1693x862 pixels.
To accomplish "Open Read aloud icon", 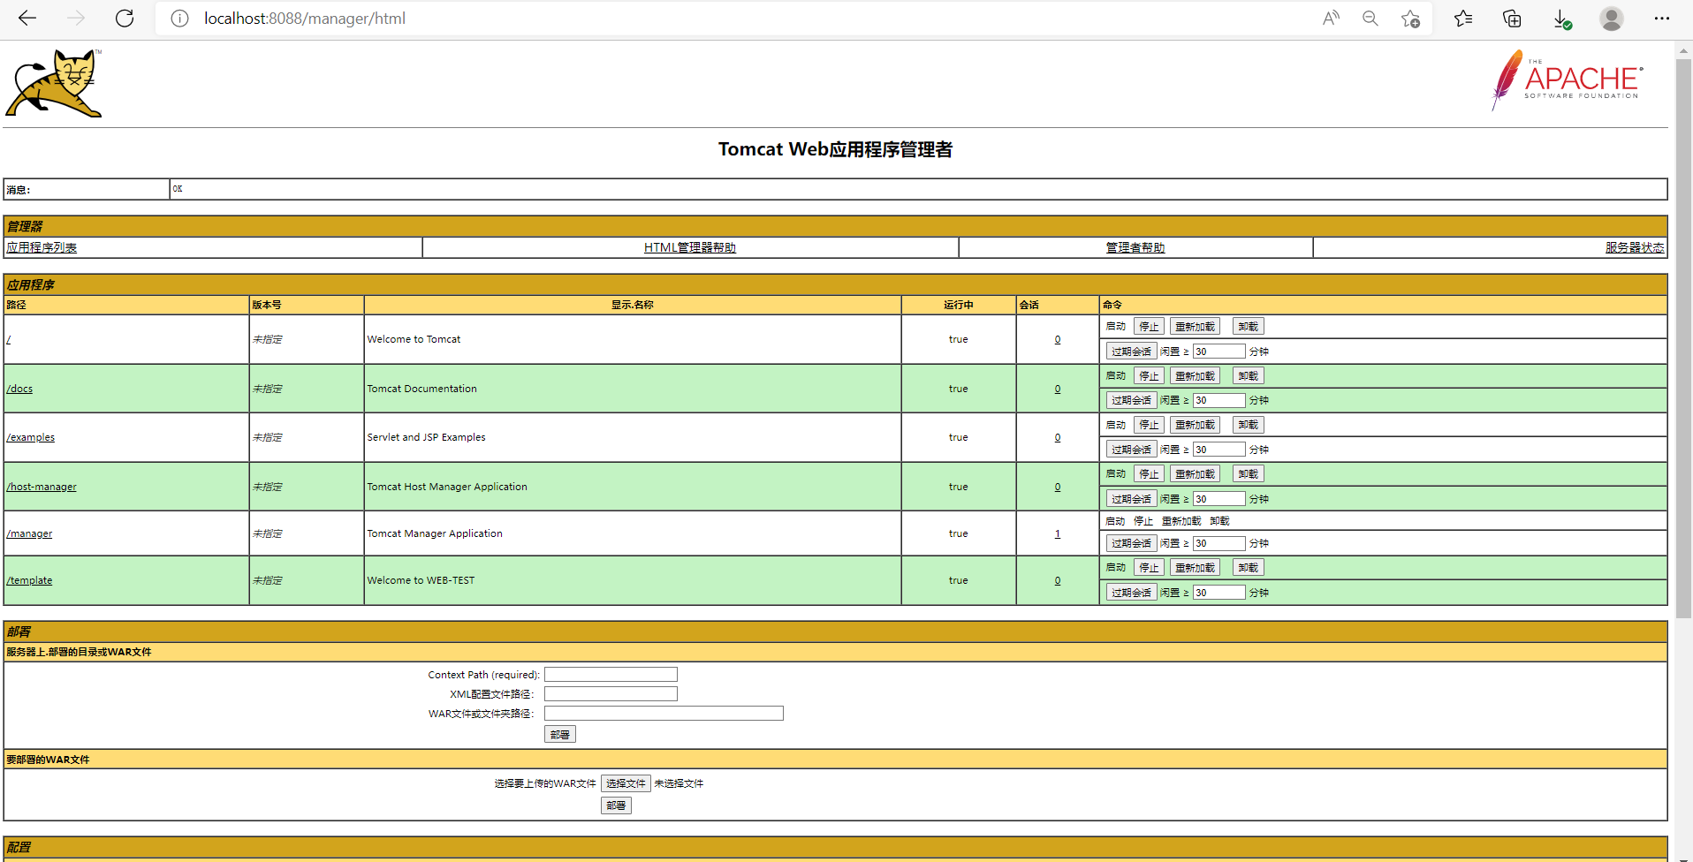I will [x=1331, y=19].
